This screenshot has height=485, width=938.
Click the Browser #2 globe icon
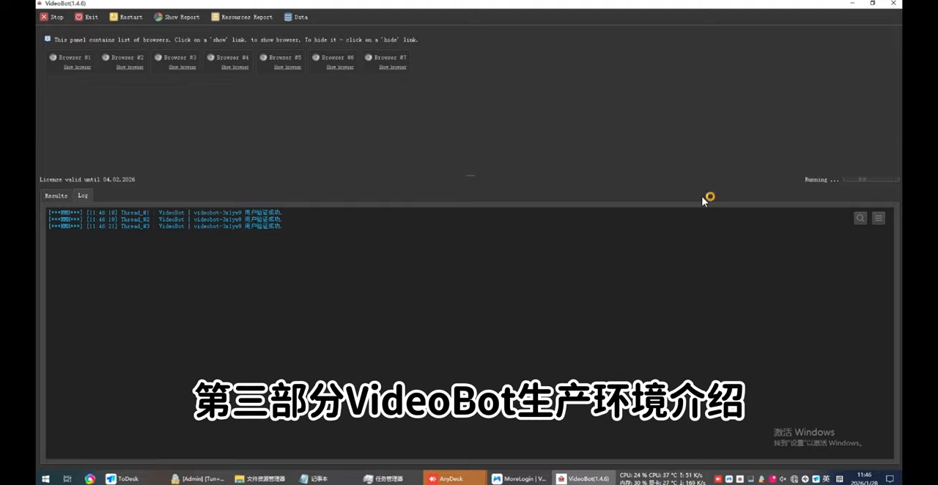[x=106, y=57]
